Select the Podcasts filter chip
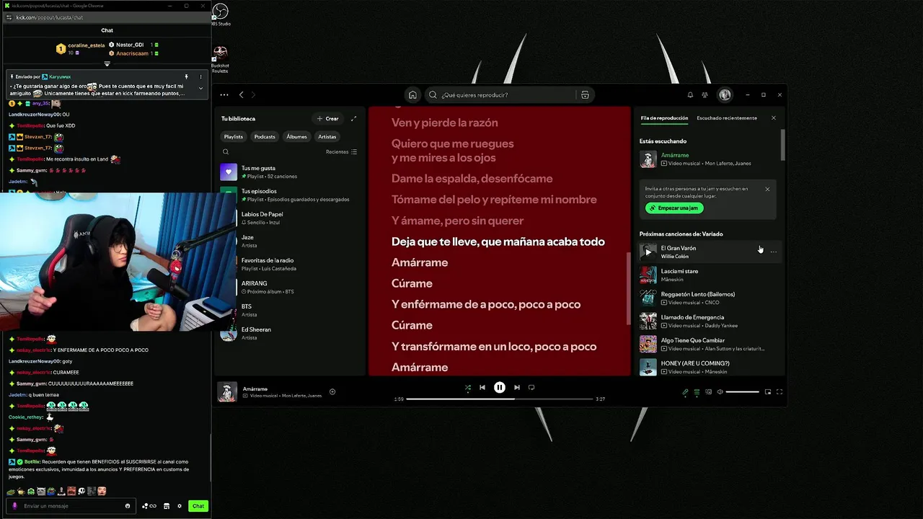This screenshot has width=923, height=519. tap(265, 136)
